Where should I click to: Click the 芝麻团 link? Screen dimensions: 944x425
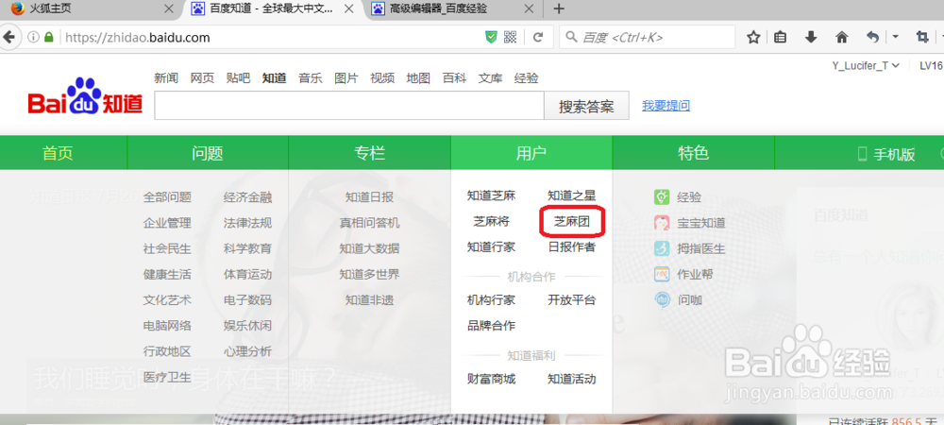click(572, 222)
